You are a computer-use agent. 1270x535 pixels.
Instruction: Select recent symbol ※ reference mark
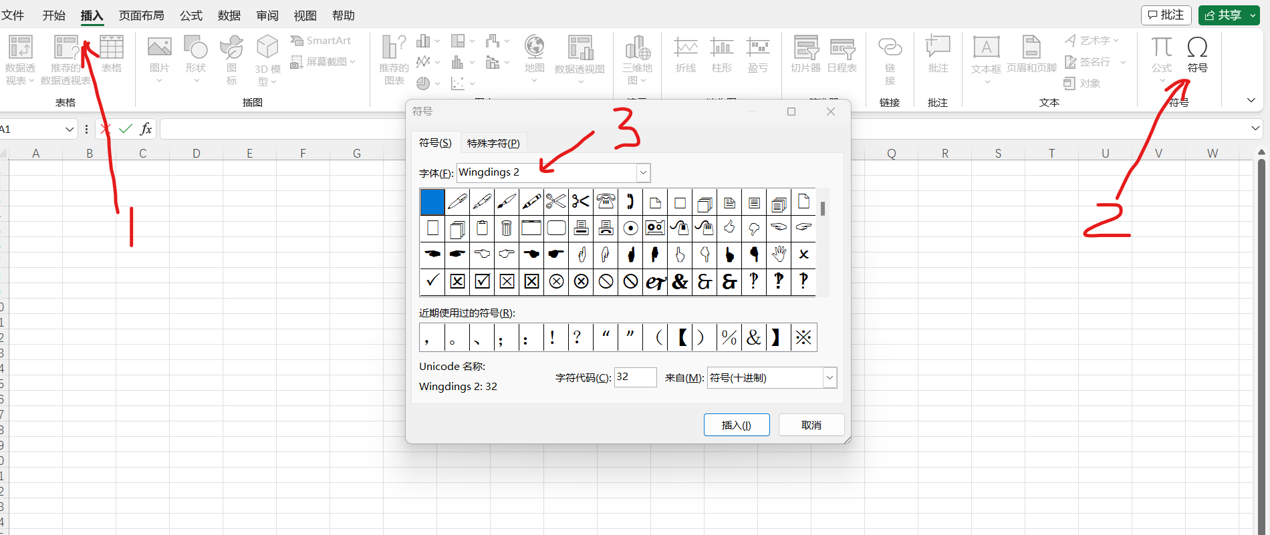click(803, 337)
